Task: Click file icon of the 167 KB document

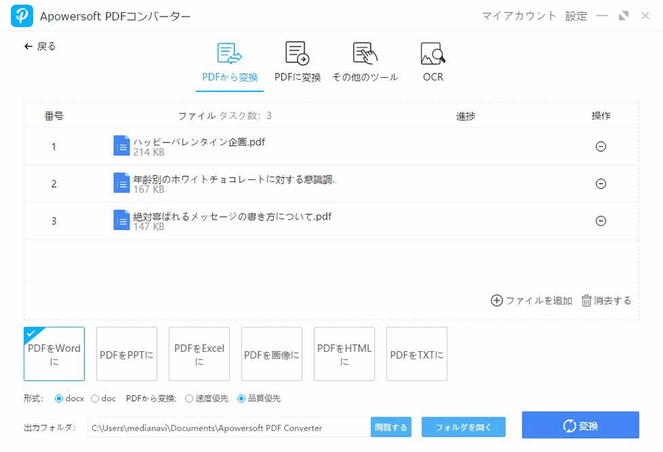Action: 121,183
